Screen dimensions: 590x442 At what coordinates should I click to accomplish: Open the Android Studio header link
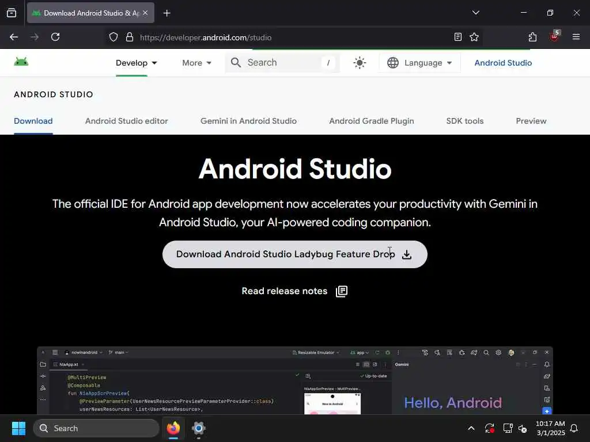pyautogui.click(x=502, y=63)
